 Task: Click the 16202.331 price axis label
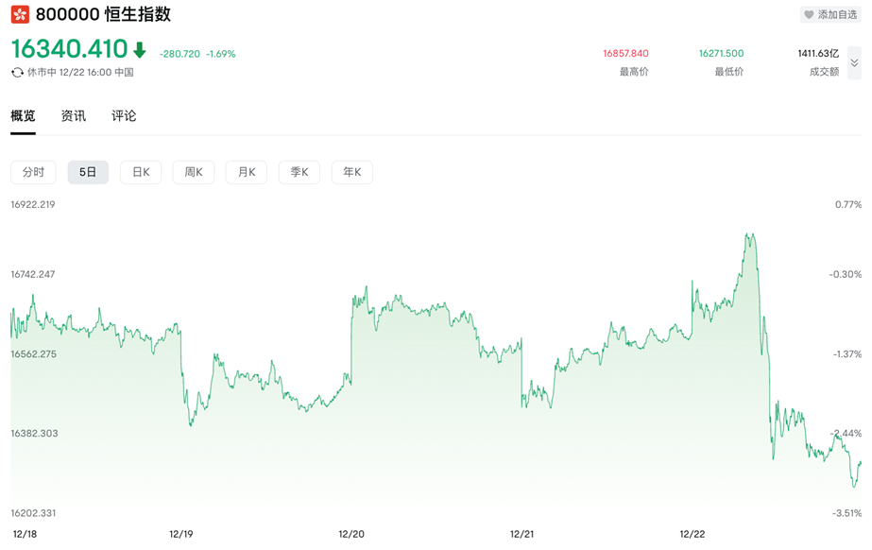click(33, 513)
